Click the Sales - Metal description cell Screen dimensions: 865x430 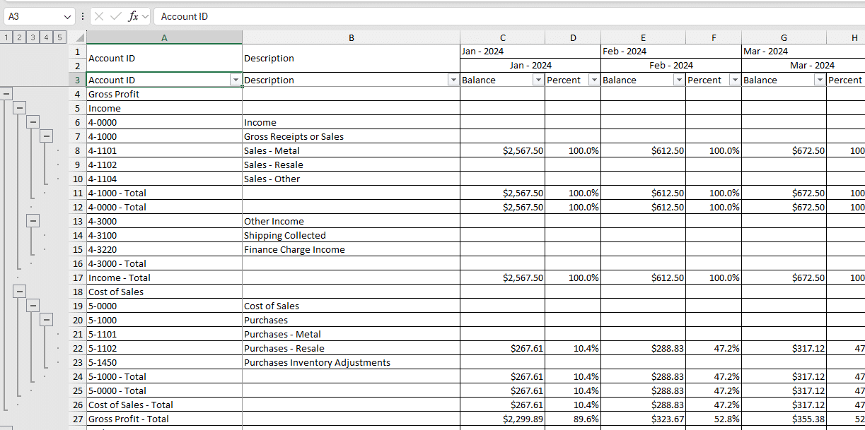pyautogui.click(x=351, y=150)
